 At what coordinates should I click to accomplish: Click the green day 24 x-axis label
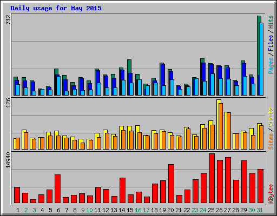(x=203, y=210)
